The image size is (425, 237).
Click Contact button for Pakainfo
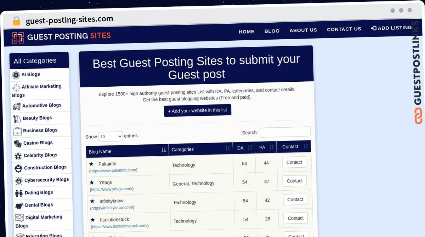point(294,162)
